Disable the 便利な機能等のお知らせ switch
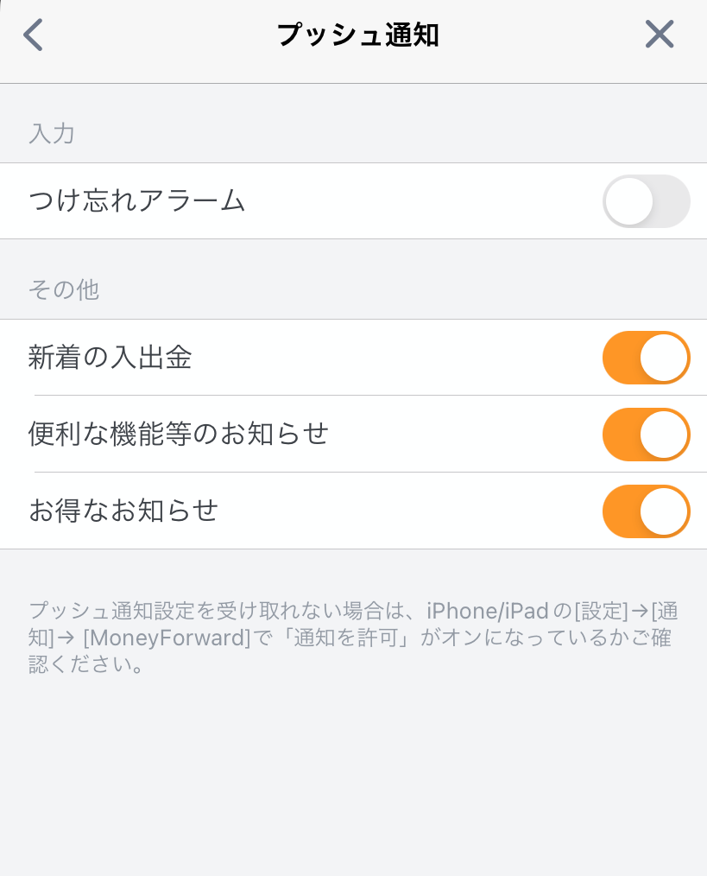The image size is (707, 876). pyautogui.click(x=646, y=434)
